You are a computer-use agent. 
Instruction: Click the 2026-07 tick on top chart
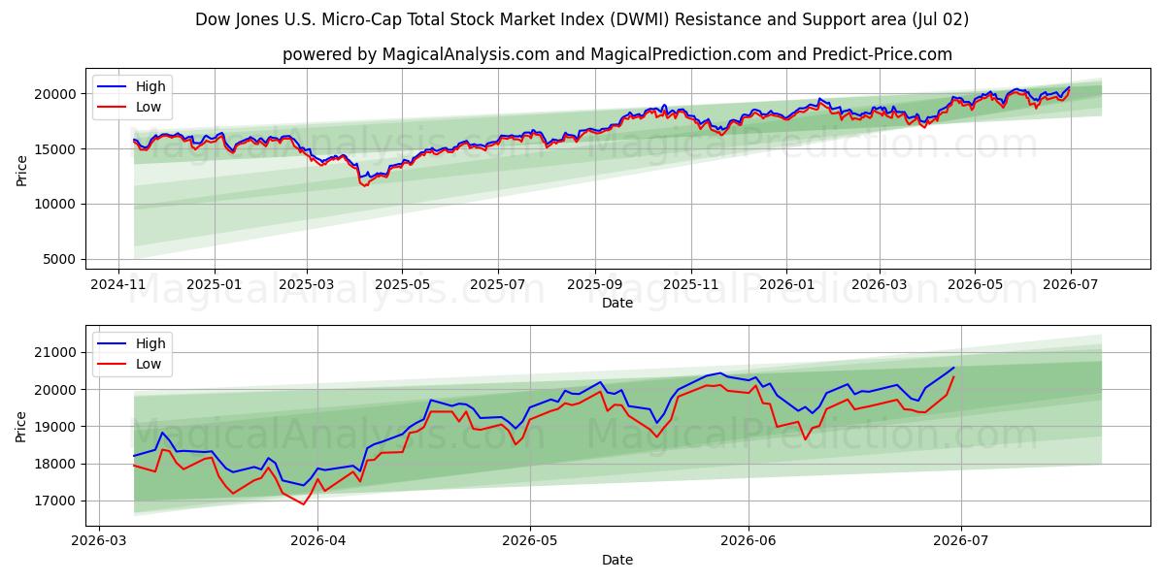pos(1070,284)
